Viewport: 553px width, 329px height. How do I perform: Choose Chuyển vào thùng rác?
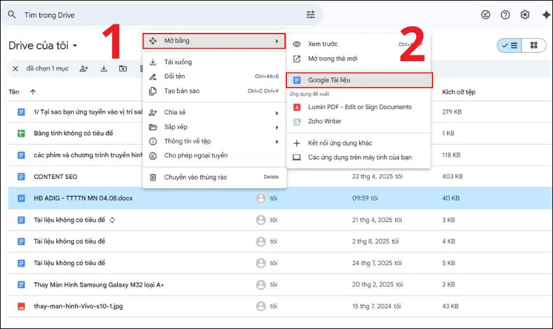point(214,177)
